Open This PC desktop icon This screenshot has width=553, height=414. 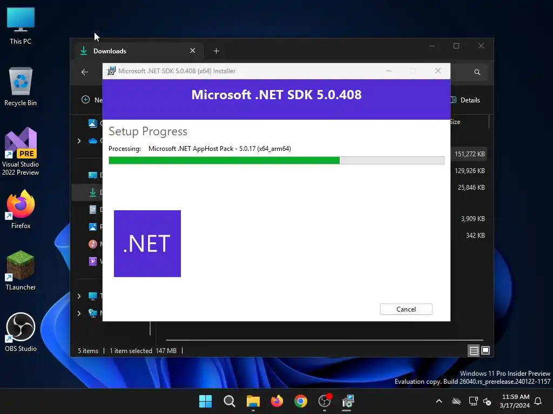tap(21, 26)
